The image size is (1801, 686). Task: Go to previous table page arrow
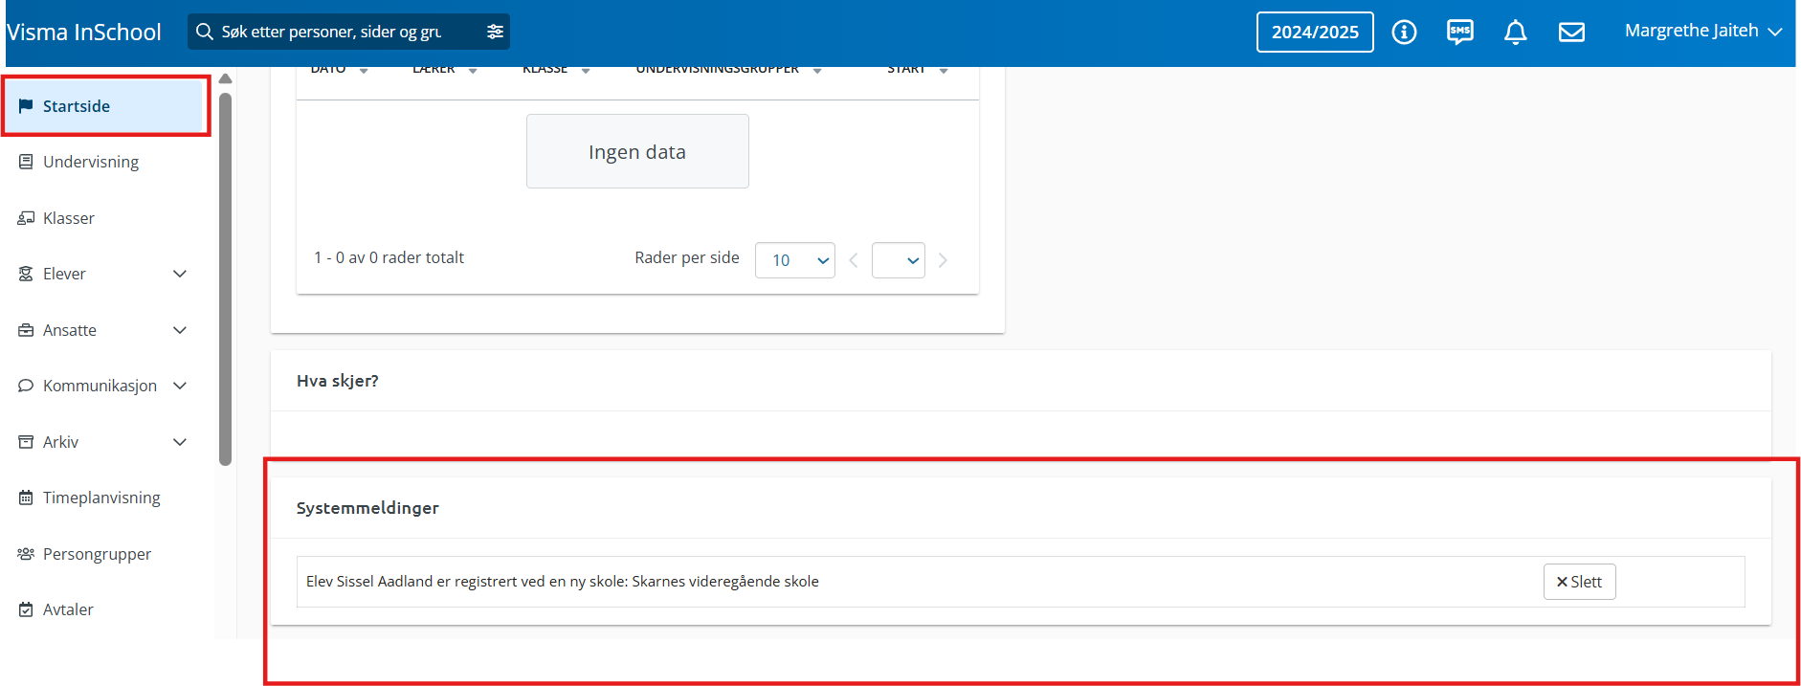pyautogui.click(x=854, y=260)
